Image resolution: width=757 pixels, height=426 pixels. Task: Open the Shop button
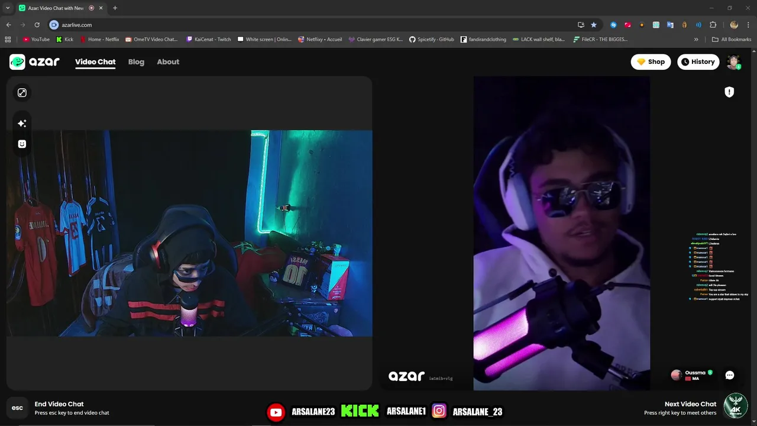pos(651,62)
